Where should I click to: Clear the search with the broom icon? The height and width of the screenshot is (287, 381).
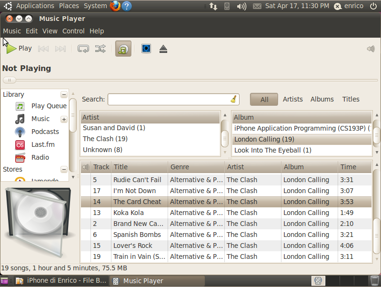coord(233,99)
